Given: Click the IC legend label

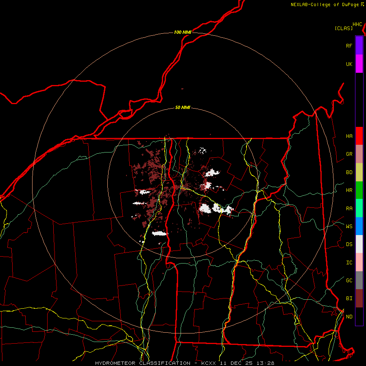Looking at the screenshot, I should (349, 263).
